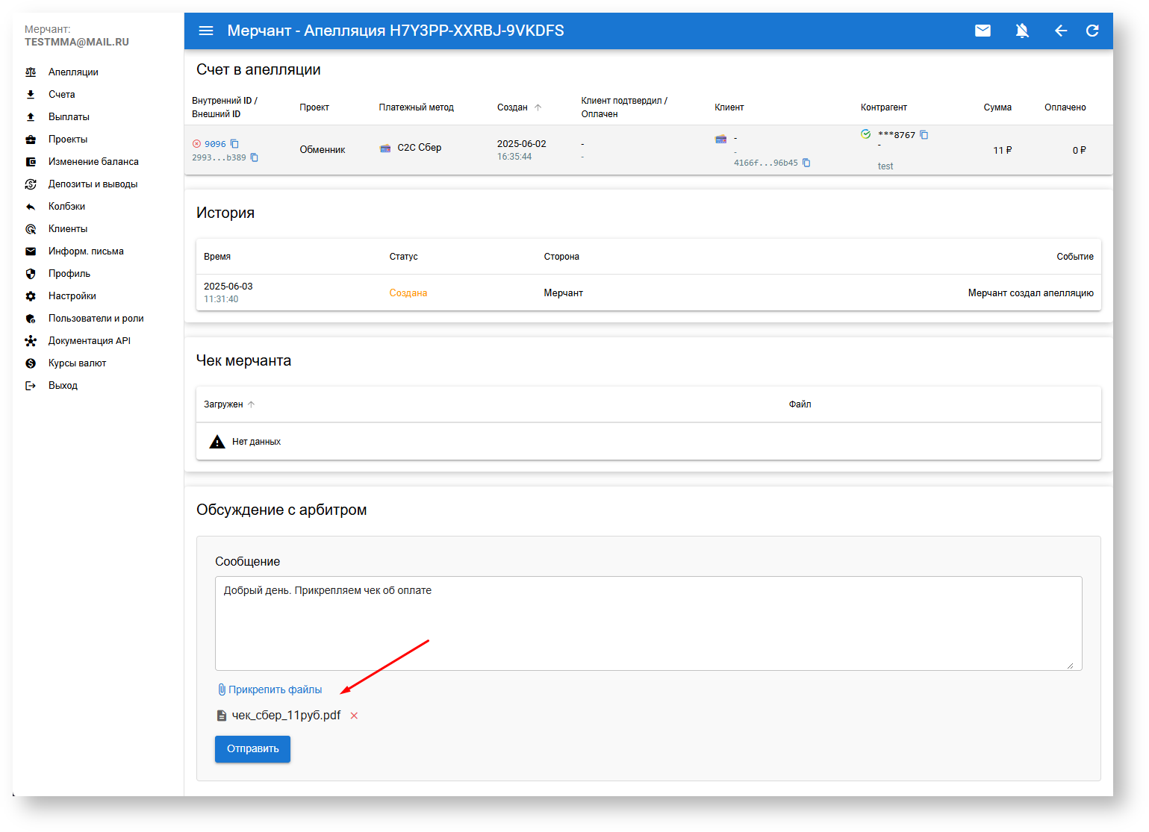This screenshot has width=1149, height=832.
Task: Click into the Сообщение text area
Action: [x=647, y=623]
